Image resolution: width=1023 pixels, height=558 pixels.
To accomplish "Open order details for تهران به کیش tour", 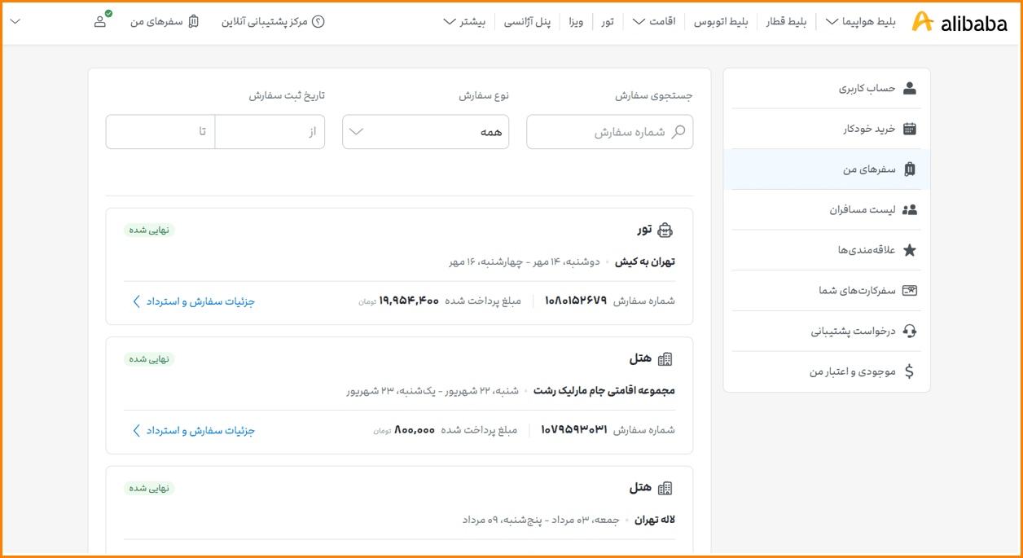I will [194, 301].
